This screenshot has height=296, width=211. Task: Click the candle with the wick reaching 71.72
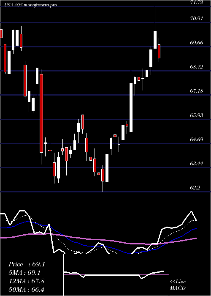point(155,40)
